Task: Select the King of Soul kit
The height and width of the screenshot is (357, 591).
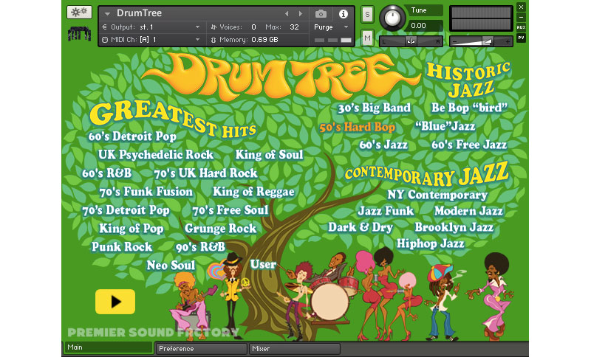Action: (x=269, y=155)
